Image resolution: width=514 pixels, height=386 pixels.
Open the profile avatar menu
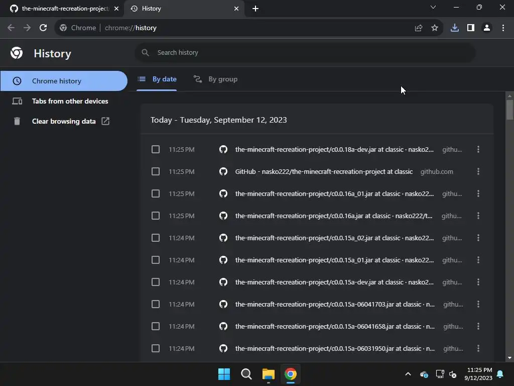point(487,28)
